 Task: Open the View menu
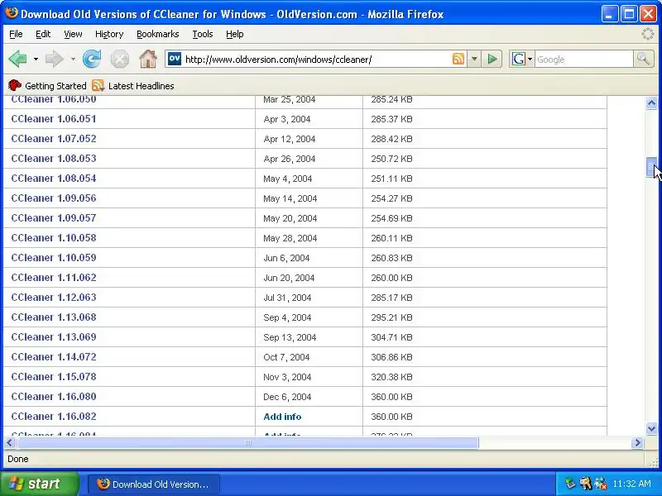click(x=73, y=34)
